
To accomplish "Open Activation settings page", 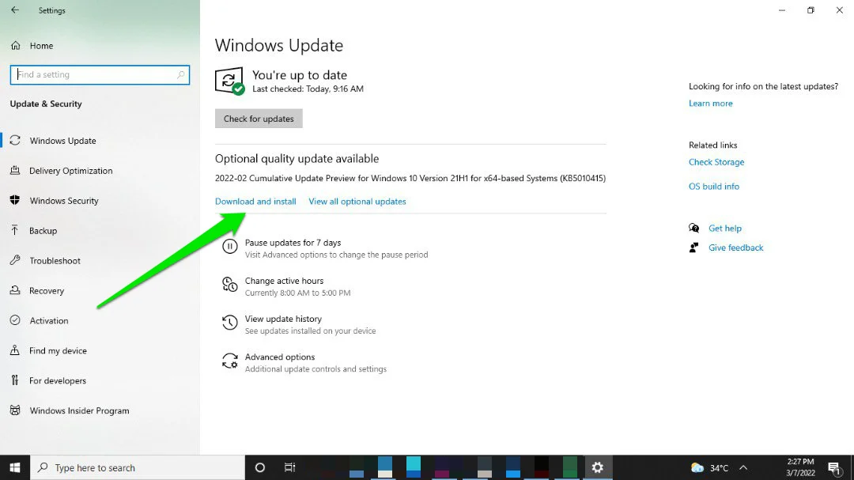I will (x=49, y=320).
